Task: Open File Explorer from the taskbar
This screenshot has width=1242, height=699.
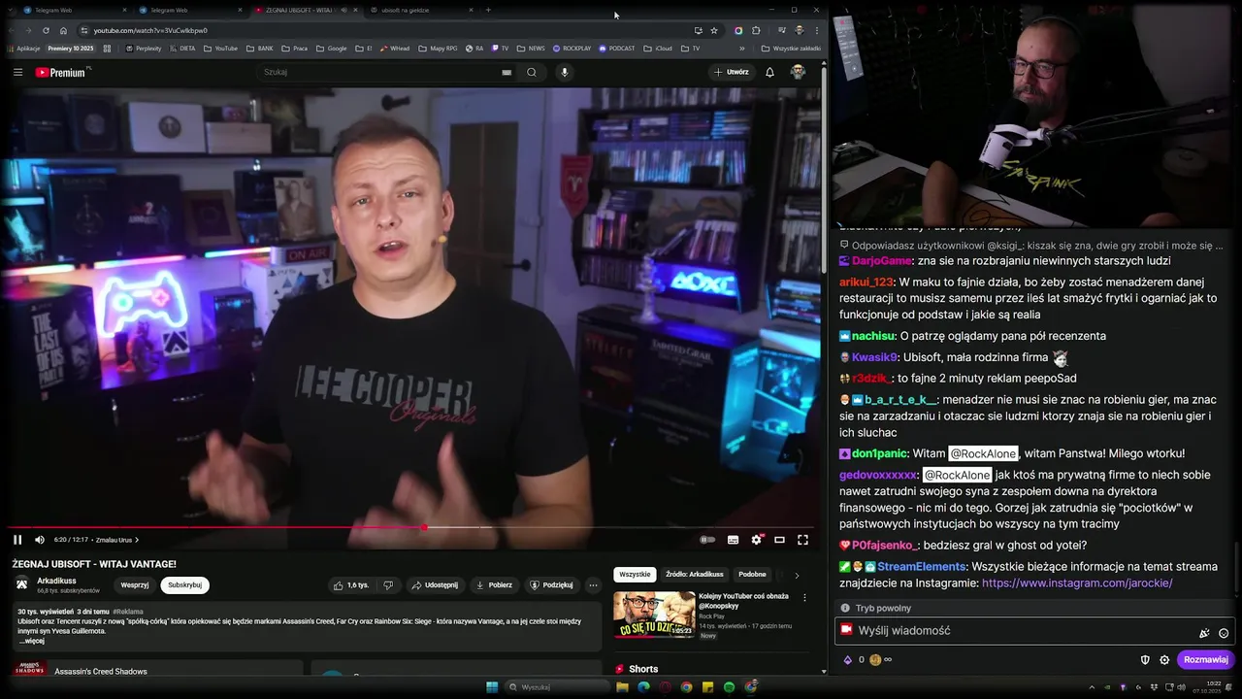Action: [x=622, y=687]
